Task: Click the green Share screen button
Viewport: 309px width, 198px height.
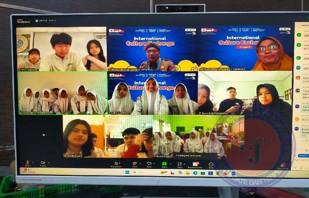Action: pos(164,164)
